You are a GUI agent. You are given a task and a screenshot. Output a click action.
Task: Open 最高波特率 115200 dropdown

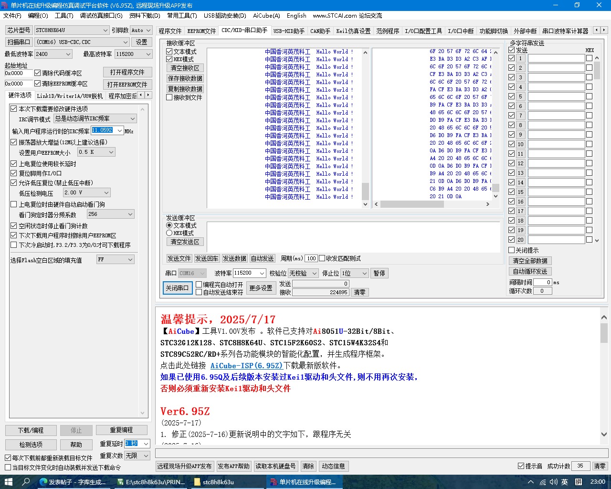pos(133,54)
